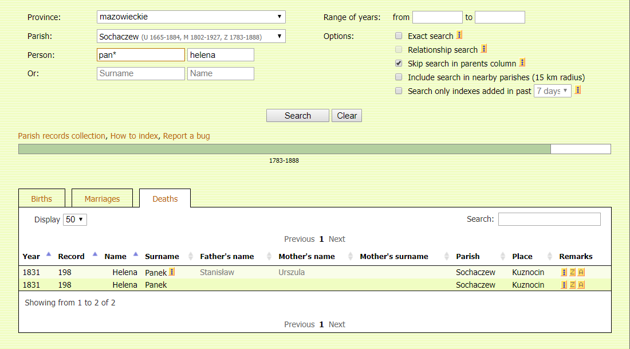630x349 pixels.
Task: Enable the Exact search checkbox
Action: click(x=399, y=36)
